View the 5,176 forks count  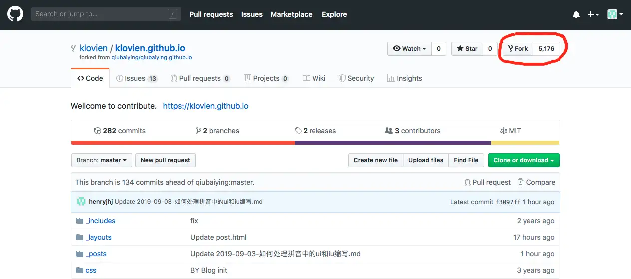coord(546,48)
